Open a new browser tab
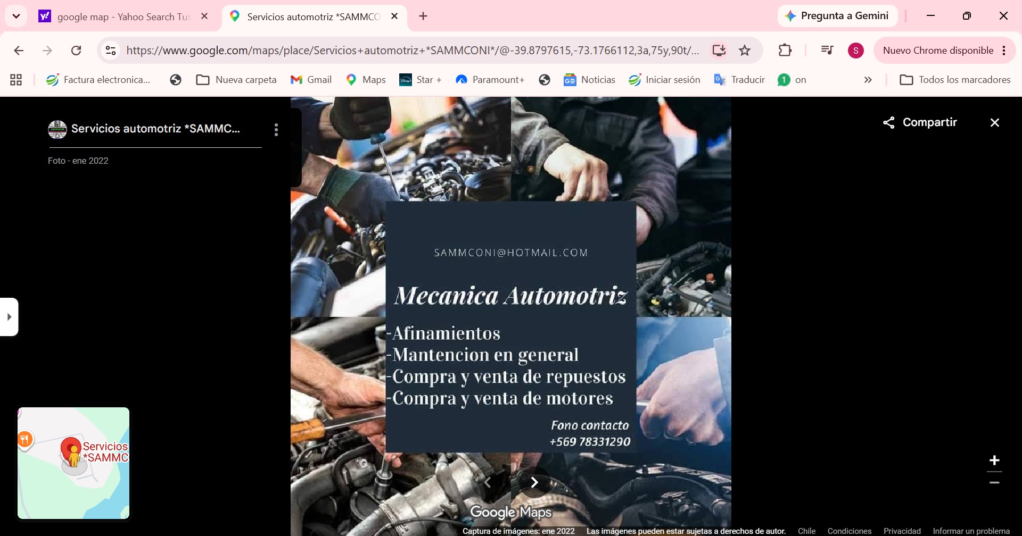Screen dimensions: 1022x536 [423, 16]
